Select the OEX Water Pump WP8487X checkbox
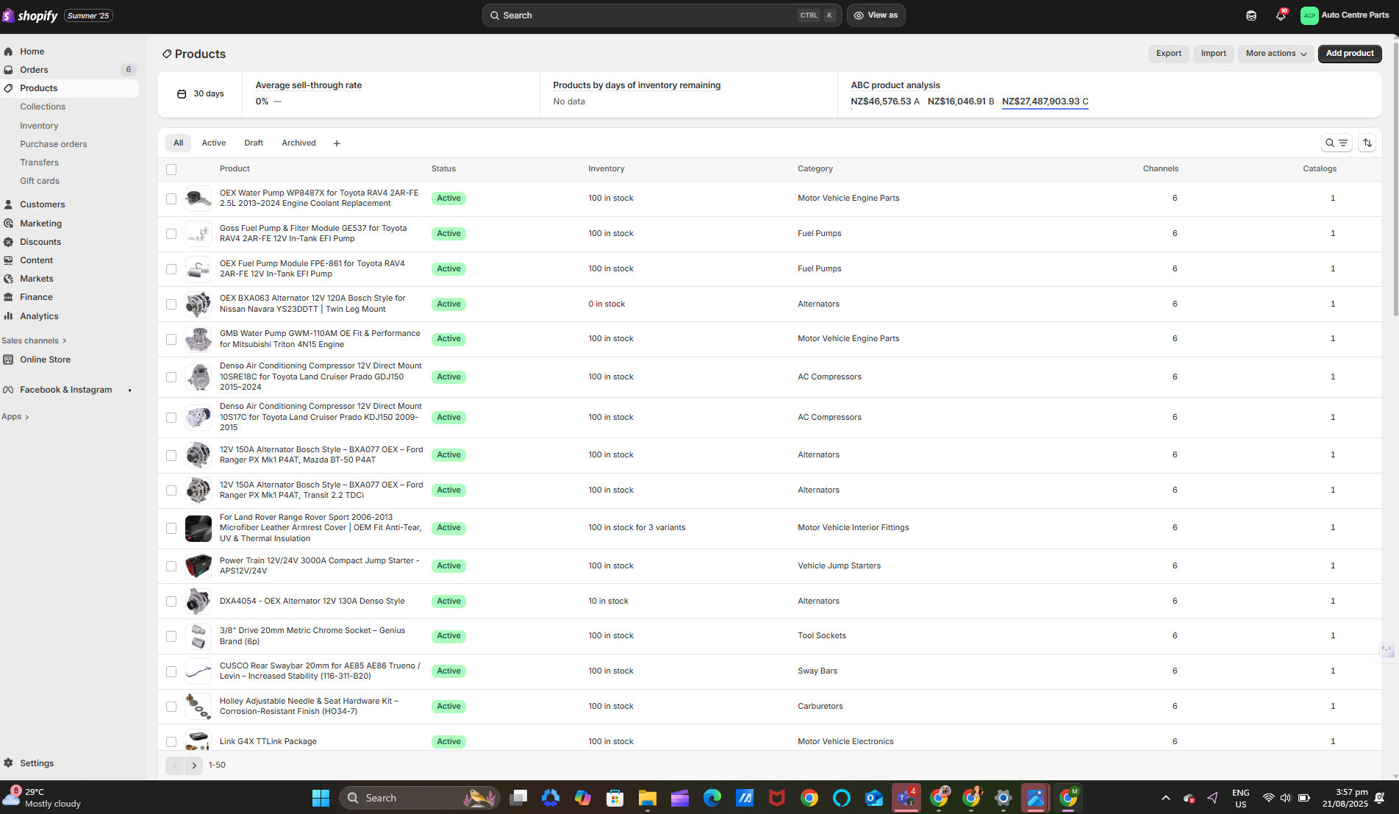 coord(171,199)
